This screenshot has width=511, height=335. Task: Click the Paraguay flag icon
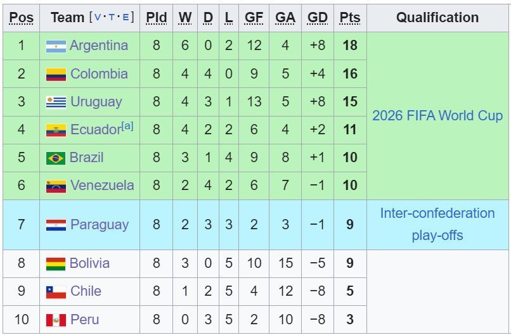click(x=56, y=225)
